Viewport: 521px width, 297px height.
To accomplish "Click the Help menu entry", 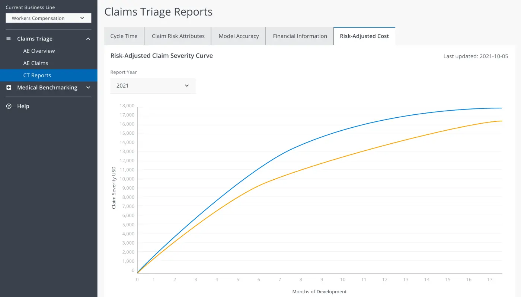I will pyautogui.click(x=23, y=106).
